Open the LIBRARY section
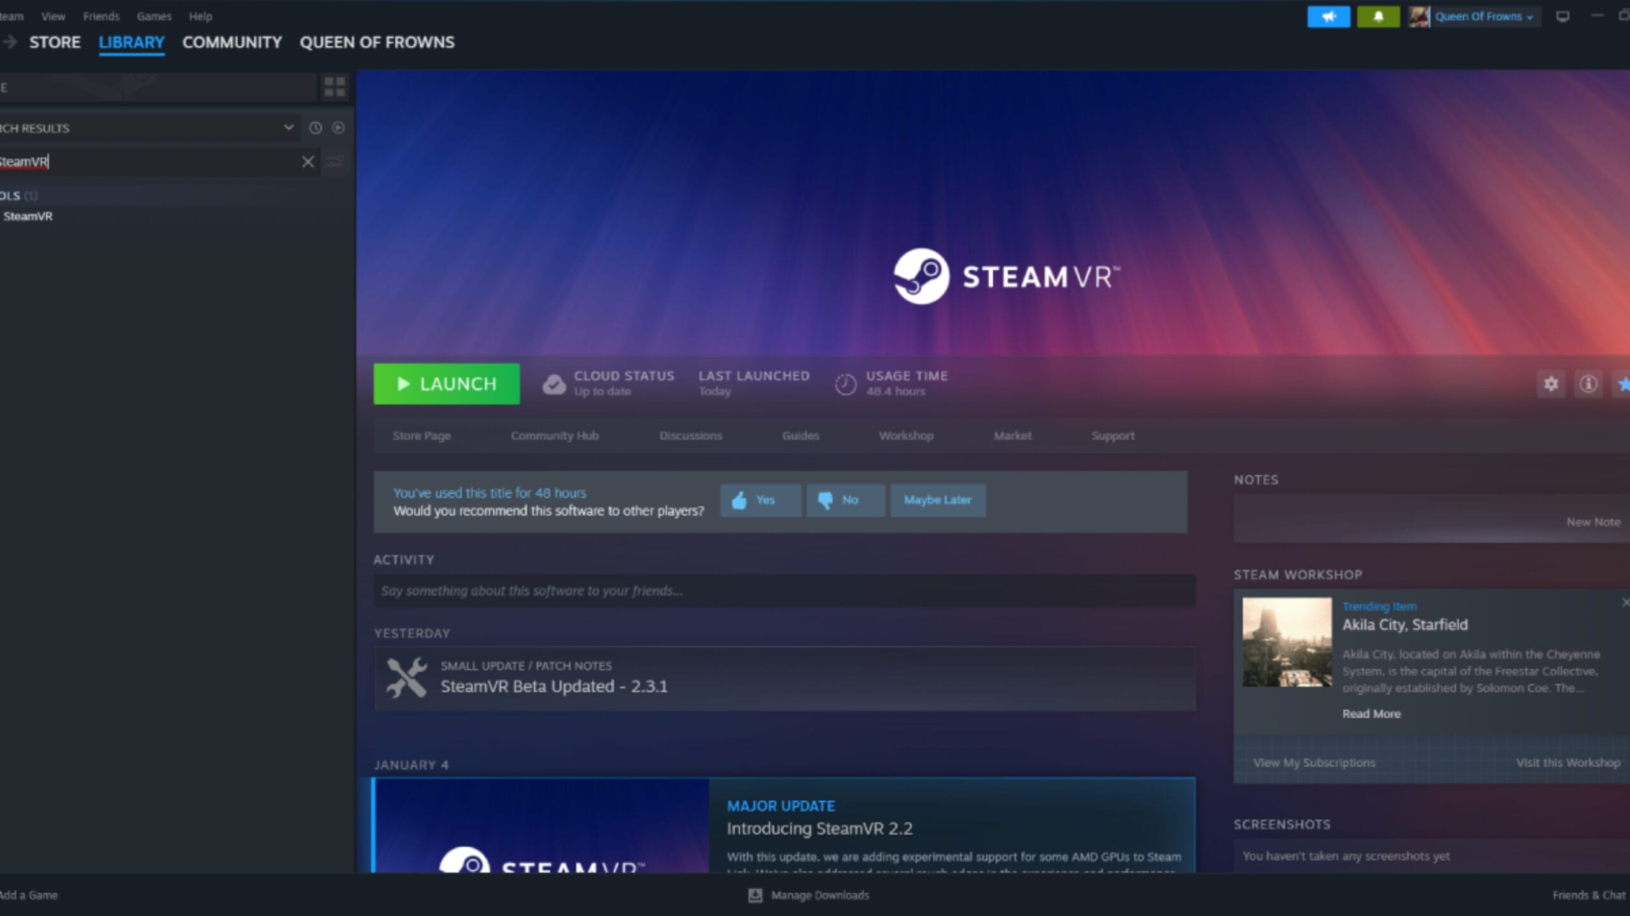Image resolution: width=1630 pixels, height=916 pixels. point(131,42)
